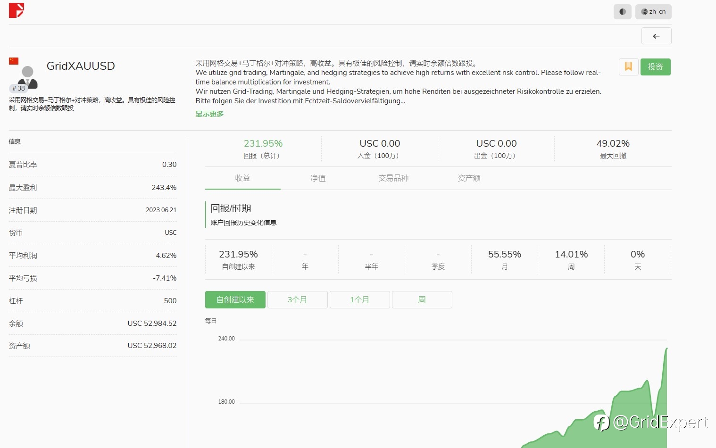Click the green 投资 invest button
The height and width of the screenshot is (448, 716).
(655, 67)
